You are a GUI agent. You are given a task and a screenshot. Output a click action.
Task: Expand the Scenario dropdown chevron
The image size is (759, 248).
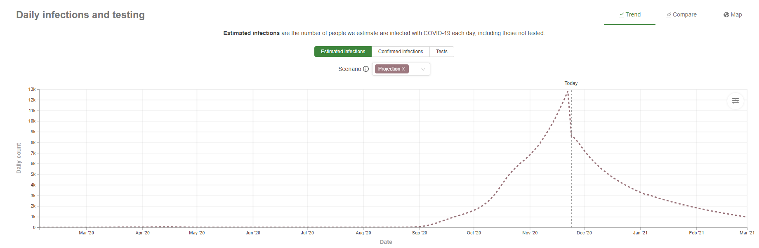pyautogui.click(x=423, y=69)
